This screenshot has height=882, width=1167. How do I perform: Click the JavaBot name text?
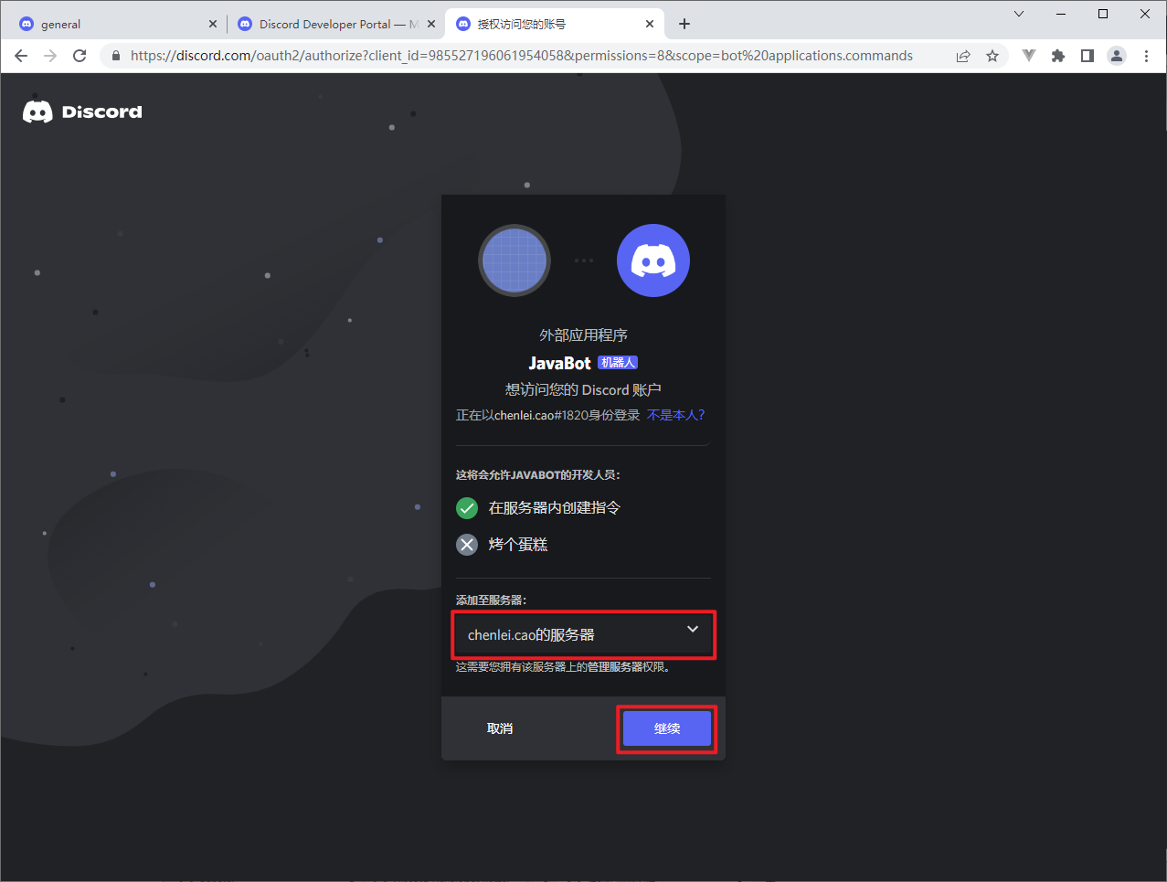tap(560, 363)
